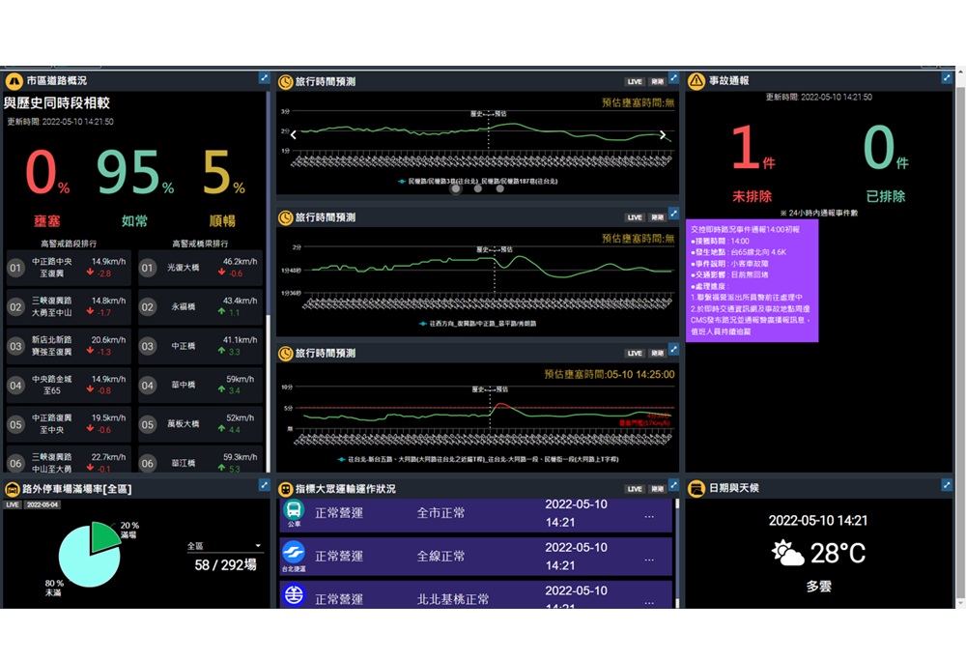
Task: Click the 事故通報 warning triangle icon
Action: click(696, 81)
